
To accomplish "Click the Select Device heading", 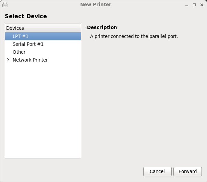I will coord(26,16).
